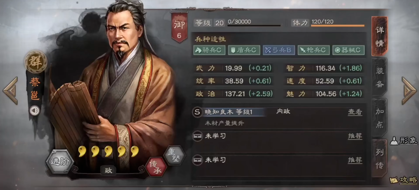The width and height of the screenshot is (419, 190).
Task: Switch to the 装备 tab
Action: [x=380, y=77]
